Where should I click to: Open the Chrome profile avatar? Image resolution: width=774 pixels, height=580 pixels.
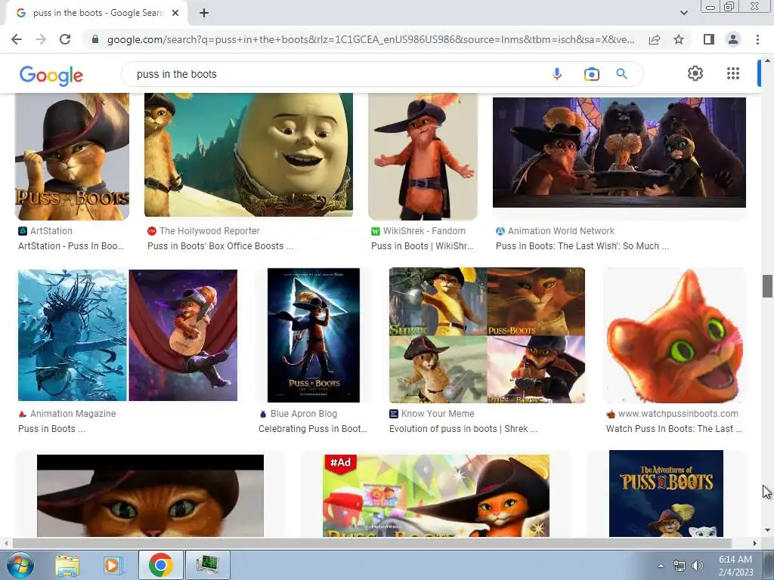[x=733, y=39]
